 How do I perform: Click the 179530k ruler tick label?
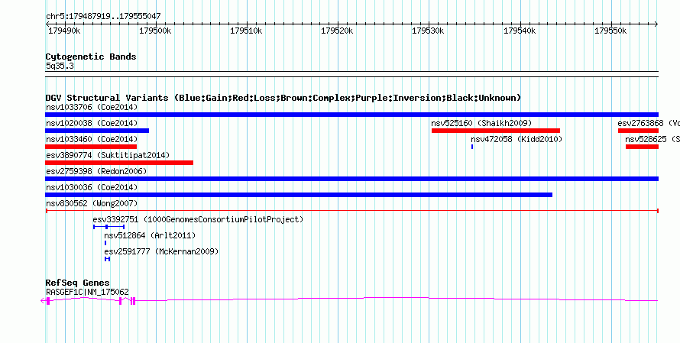click(x=429, y=31)
